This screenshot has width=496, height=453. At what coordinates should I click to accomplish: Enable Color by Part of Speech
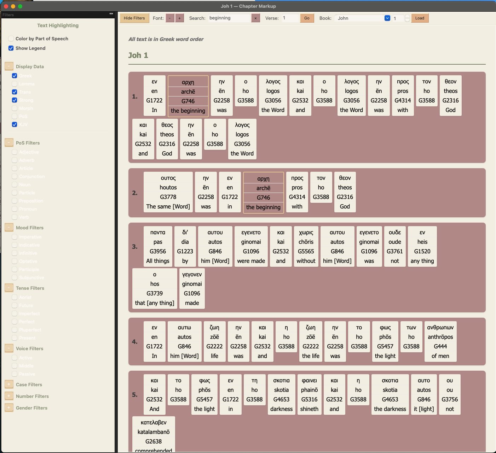point(11,39)
